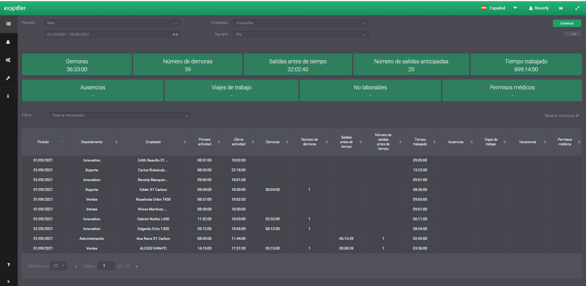Image resolution: width=586 pixels, height=286 pixels.
Task: Select the Edith Basulto X1 row
Action: tap(302, 160)
